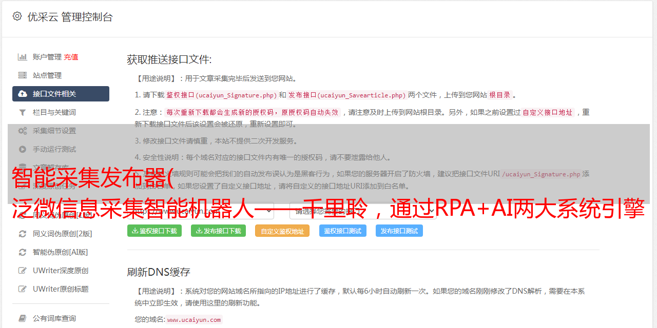This screenshot has width=657, height=328.
Task: Expand the 请选择您需要的接口 dropdown
Action: click(363, 210)
